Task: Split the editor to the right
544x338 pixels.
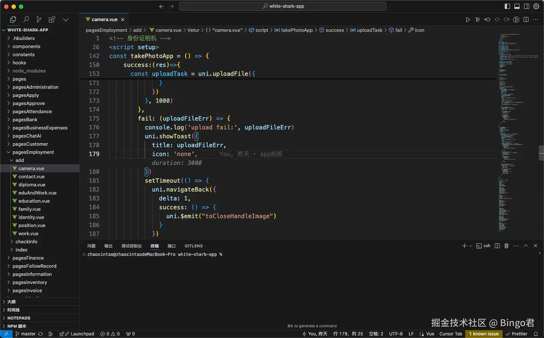Action: 526,20
